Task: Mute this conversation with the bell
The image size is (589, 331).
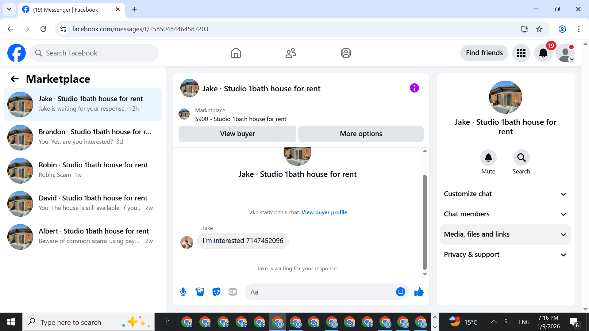Action: [x=488, y=158]
